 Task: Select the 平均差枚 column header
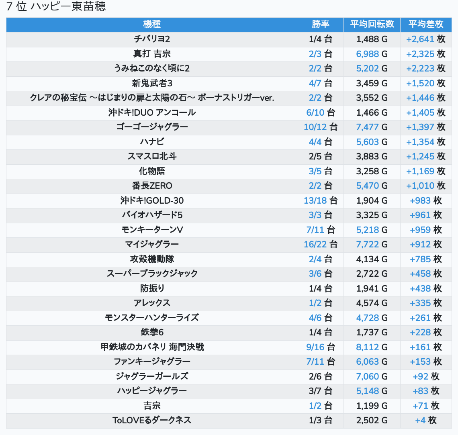[x=425, y=25]
